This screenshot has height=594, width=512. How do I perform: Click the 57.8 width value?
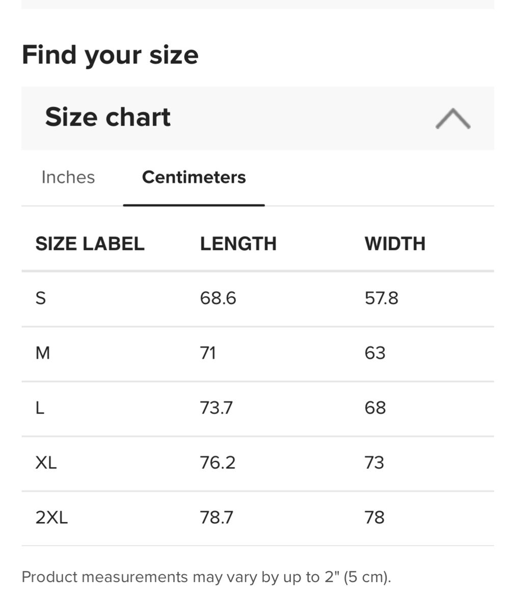[382, 298]
